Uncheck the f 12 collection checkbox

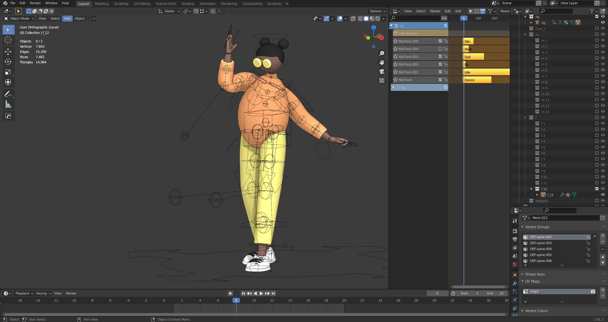597,189
